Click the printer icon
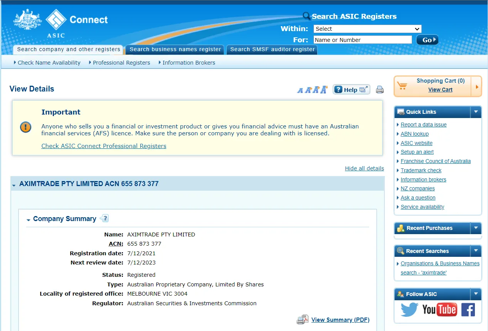The image size is (488, 331). pos(380,90)
